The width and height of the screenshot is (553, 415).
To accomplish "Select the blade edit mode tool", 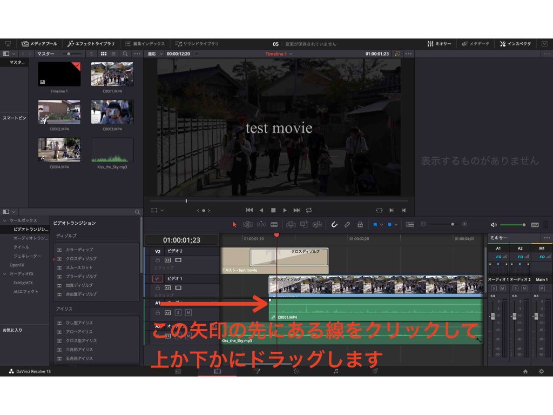I will coord(274,224).
